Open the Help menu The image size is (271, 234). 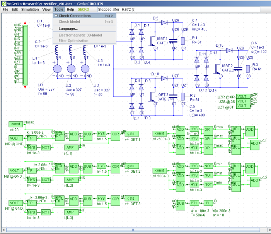tap(70, 9)
